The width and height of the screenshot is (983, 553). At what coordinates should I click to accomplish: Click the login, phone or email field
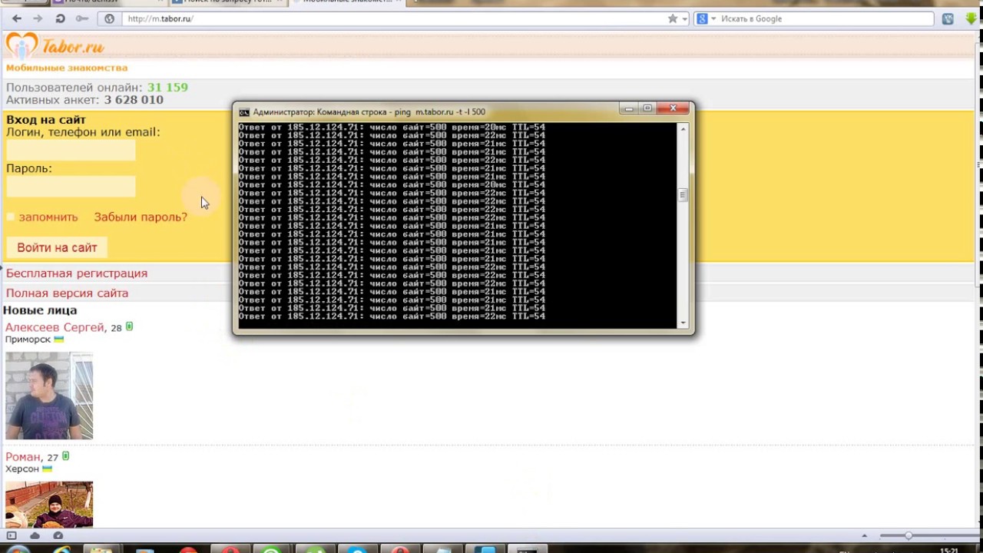(71, 151)
